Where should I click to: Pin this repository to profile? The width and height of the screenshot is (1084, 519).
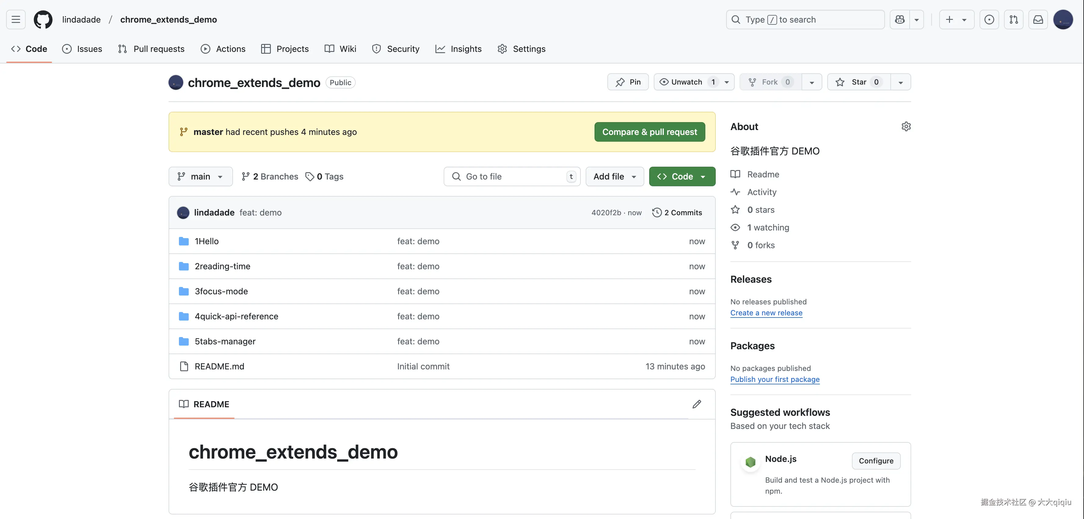[x=628, y=82]
